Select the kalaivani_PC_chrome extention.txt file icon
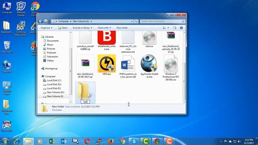258x145 pixels. tap(128, 37)
